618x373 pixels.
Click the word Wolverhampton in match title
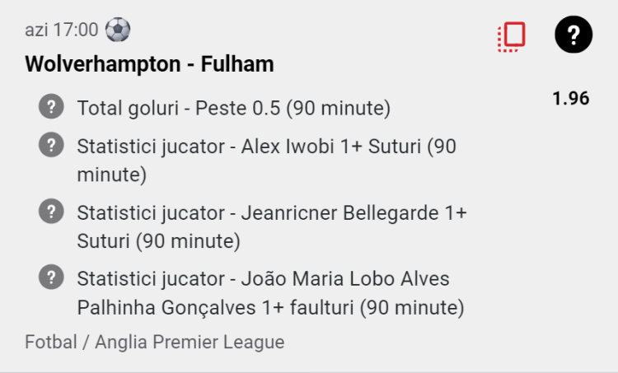[x=103, y=64]
